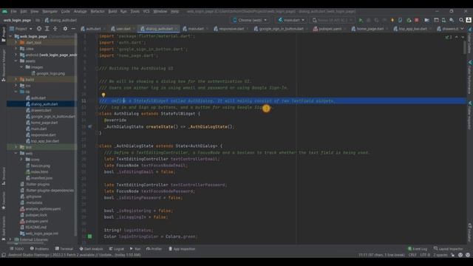Open the Navigate menu
The image size is (473, 266).
coord(50,12)
